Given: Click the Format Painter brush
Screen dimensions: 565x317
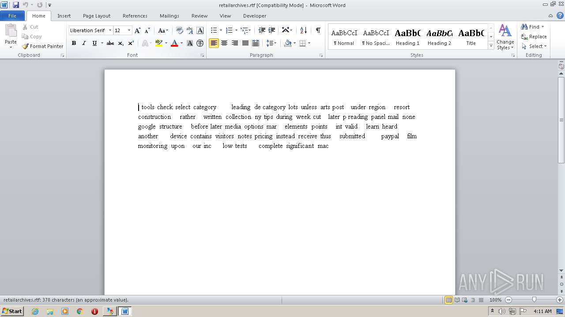Looking at the screenshot, I should click(x=26, y=46).
